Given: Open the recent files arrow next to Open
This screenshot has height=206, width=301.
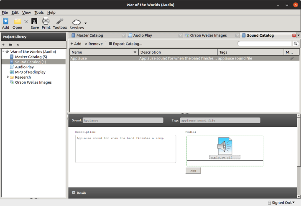Looking at the screenshot, I should pos(26,21).
